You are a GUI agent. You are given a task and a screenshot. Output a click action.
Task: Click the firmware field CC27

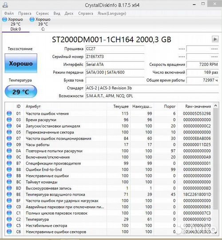[115, 49]
